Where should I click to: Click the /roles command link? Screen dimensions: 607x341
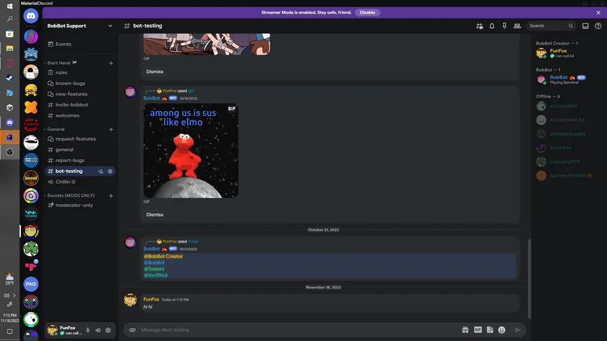coord(193,241)
